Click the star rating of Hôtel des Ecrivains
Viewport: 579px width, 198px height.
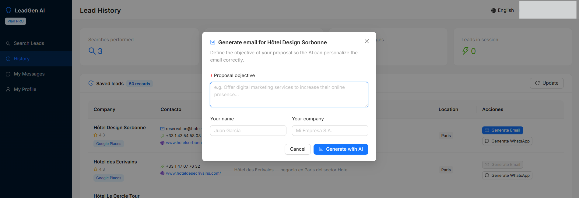99,169
